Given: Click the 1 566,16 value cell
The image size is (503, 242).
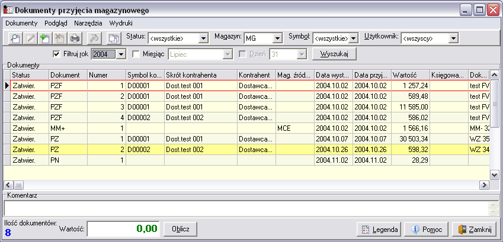Looking at the screenshot, I should click(411, 128).
